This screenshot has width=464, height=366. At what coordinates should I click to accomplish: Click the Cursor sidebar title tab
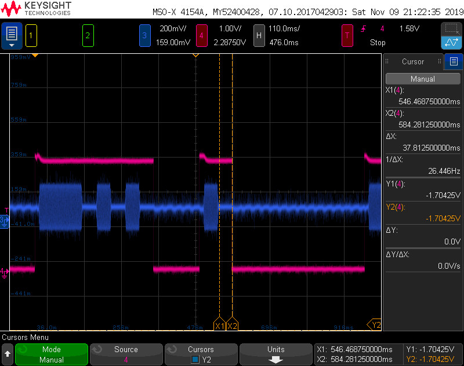click(413, 61)
